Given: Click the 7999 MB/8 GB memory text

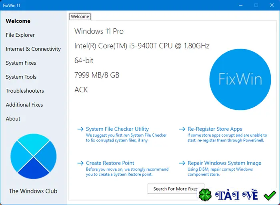Looking at the screenshot, I should coord(97,75).
